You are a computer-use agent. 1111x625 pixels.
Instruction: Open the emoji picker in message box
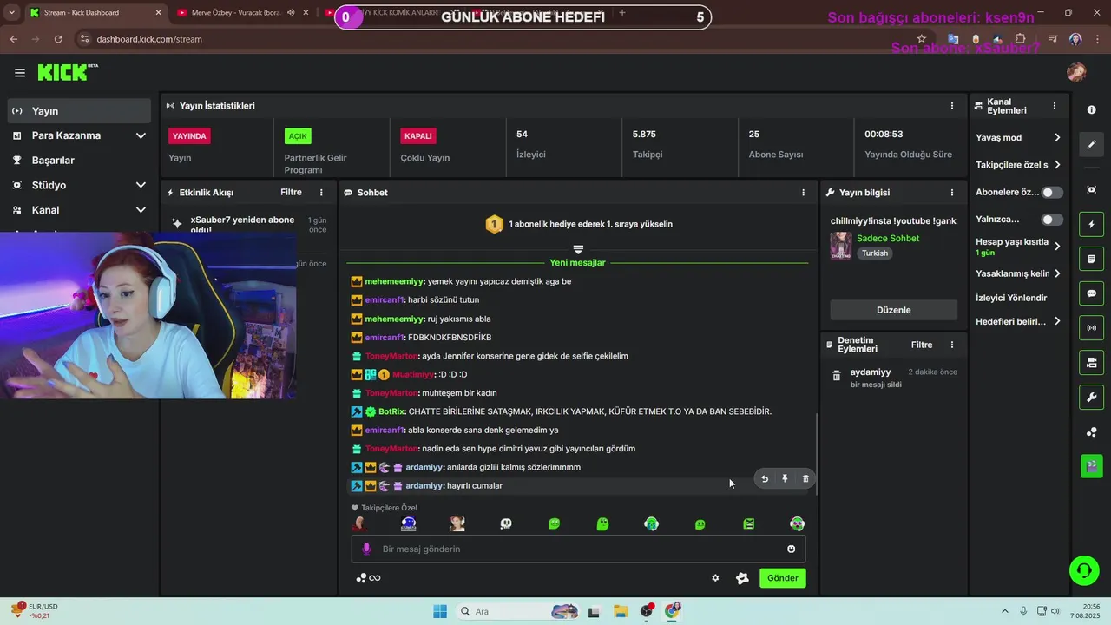[x=791, y=549]
